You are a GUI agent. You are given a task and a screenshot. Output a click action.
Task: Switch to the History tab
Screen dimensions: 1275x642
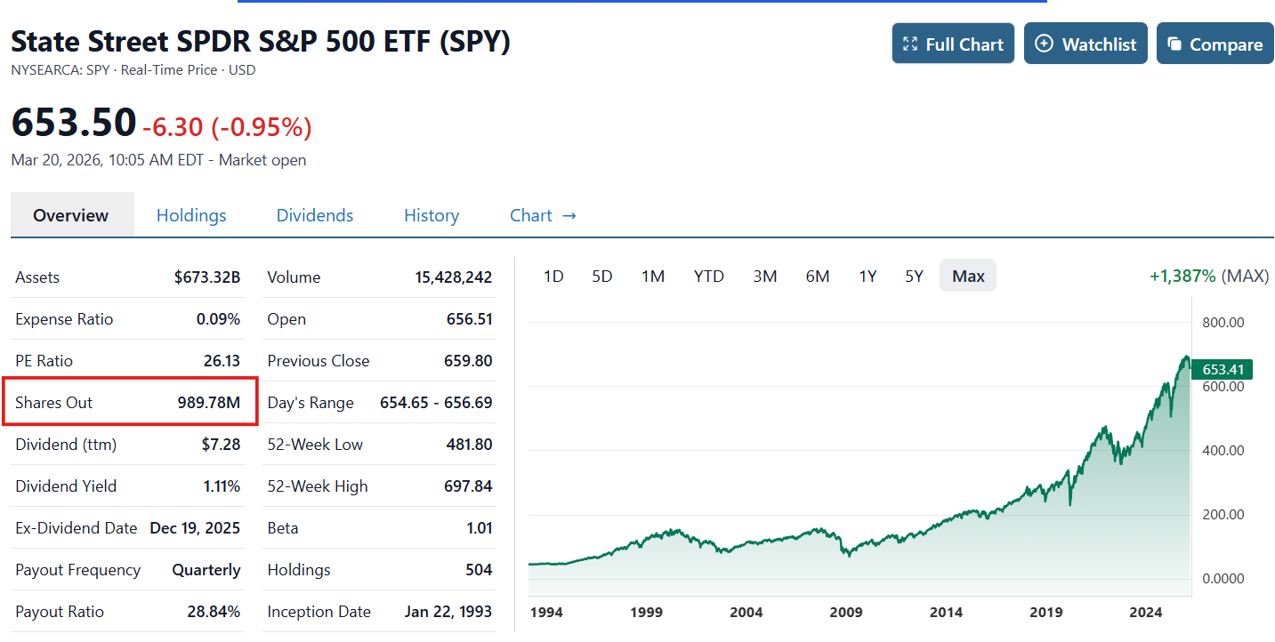tap(431, 215)
